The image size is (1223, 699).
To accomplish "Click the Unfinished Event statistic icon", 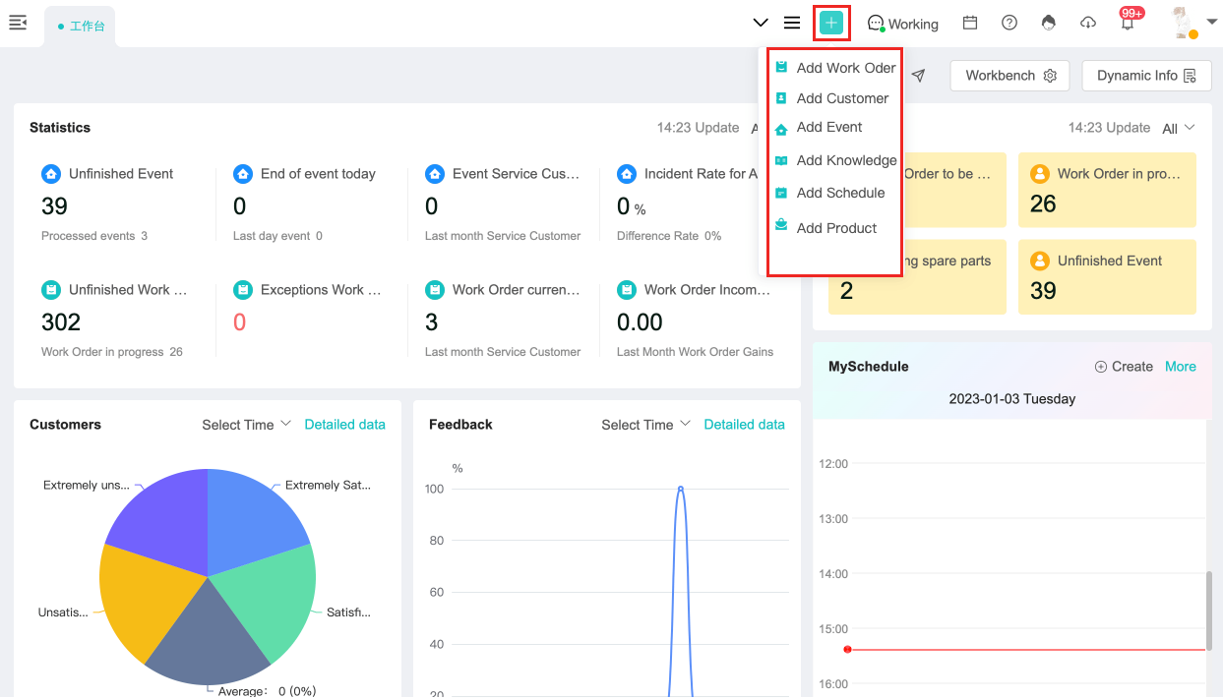I will click(x=51, y=174).
